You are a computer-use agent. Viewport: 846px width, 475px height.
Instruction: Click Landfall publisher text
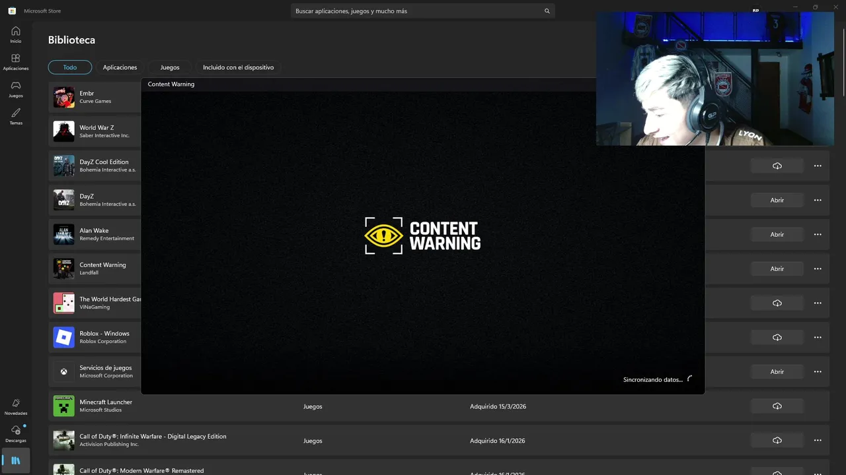[89, 273]
